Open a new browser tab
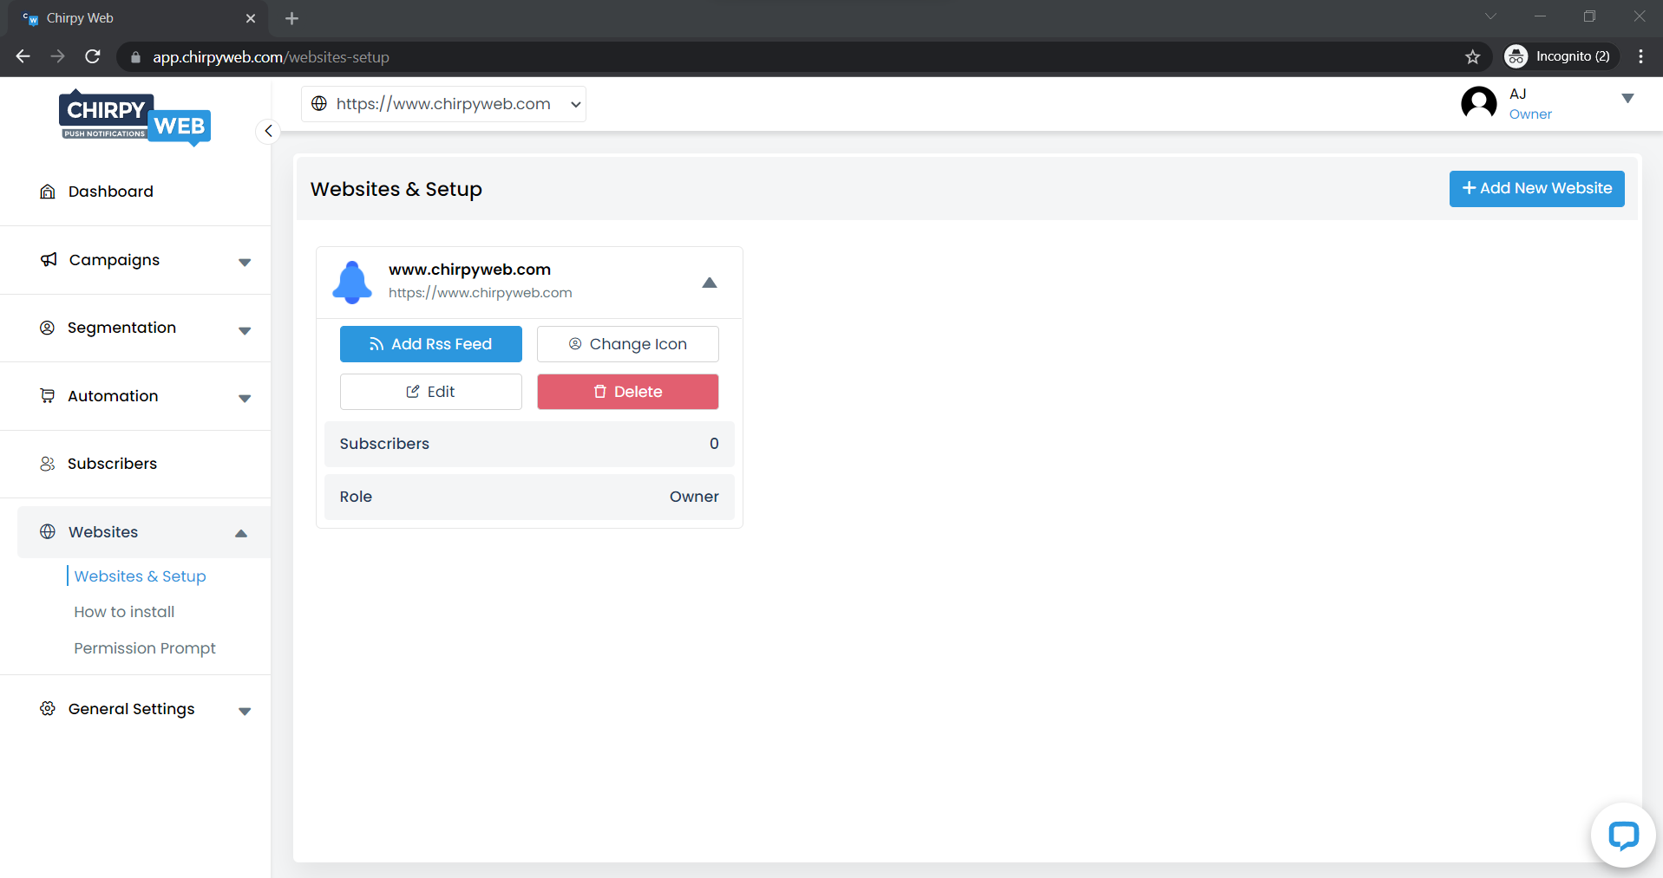The height and width of the screenshot is (878, 1663). coord(291,18)
